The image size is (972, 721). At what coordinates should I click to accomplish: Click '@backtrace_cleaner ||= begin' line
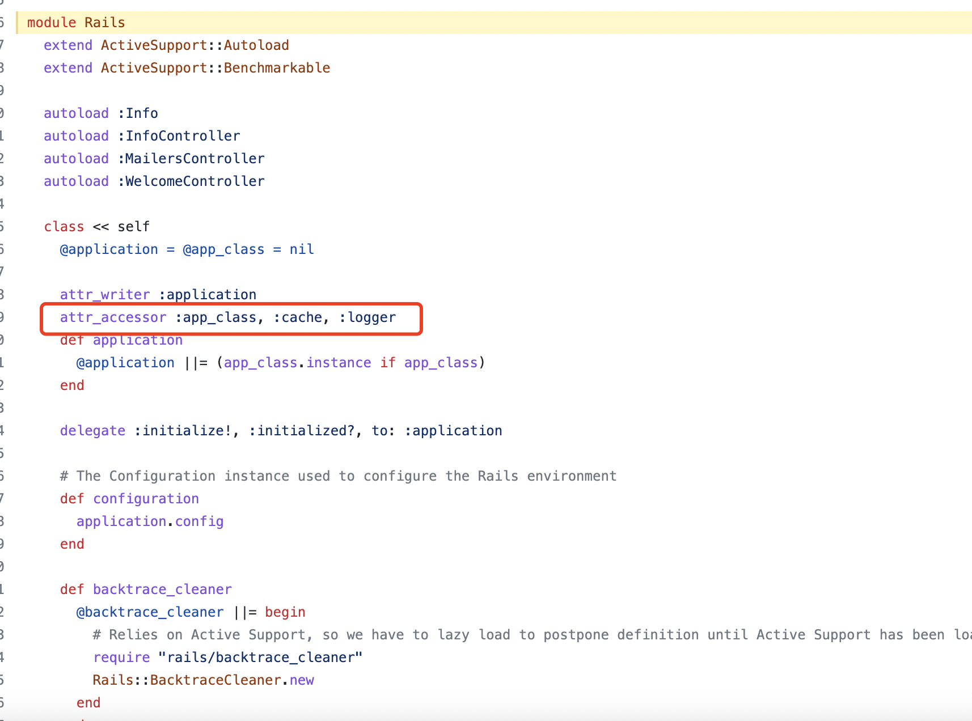pyautogui.click(x=191, y=612)
